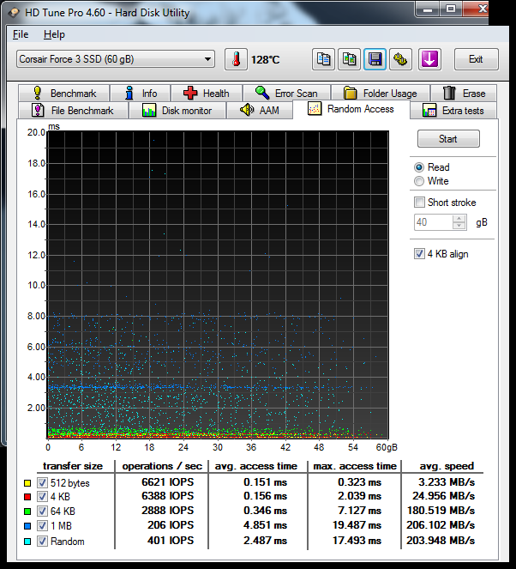Image resolution: width=516 pixels, height=569 pixels.
Task: Click the 0.151 ms average access time
Action: pyautogui.click(x=265, y=482)
